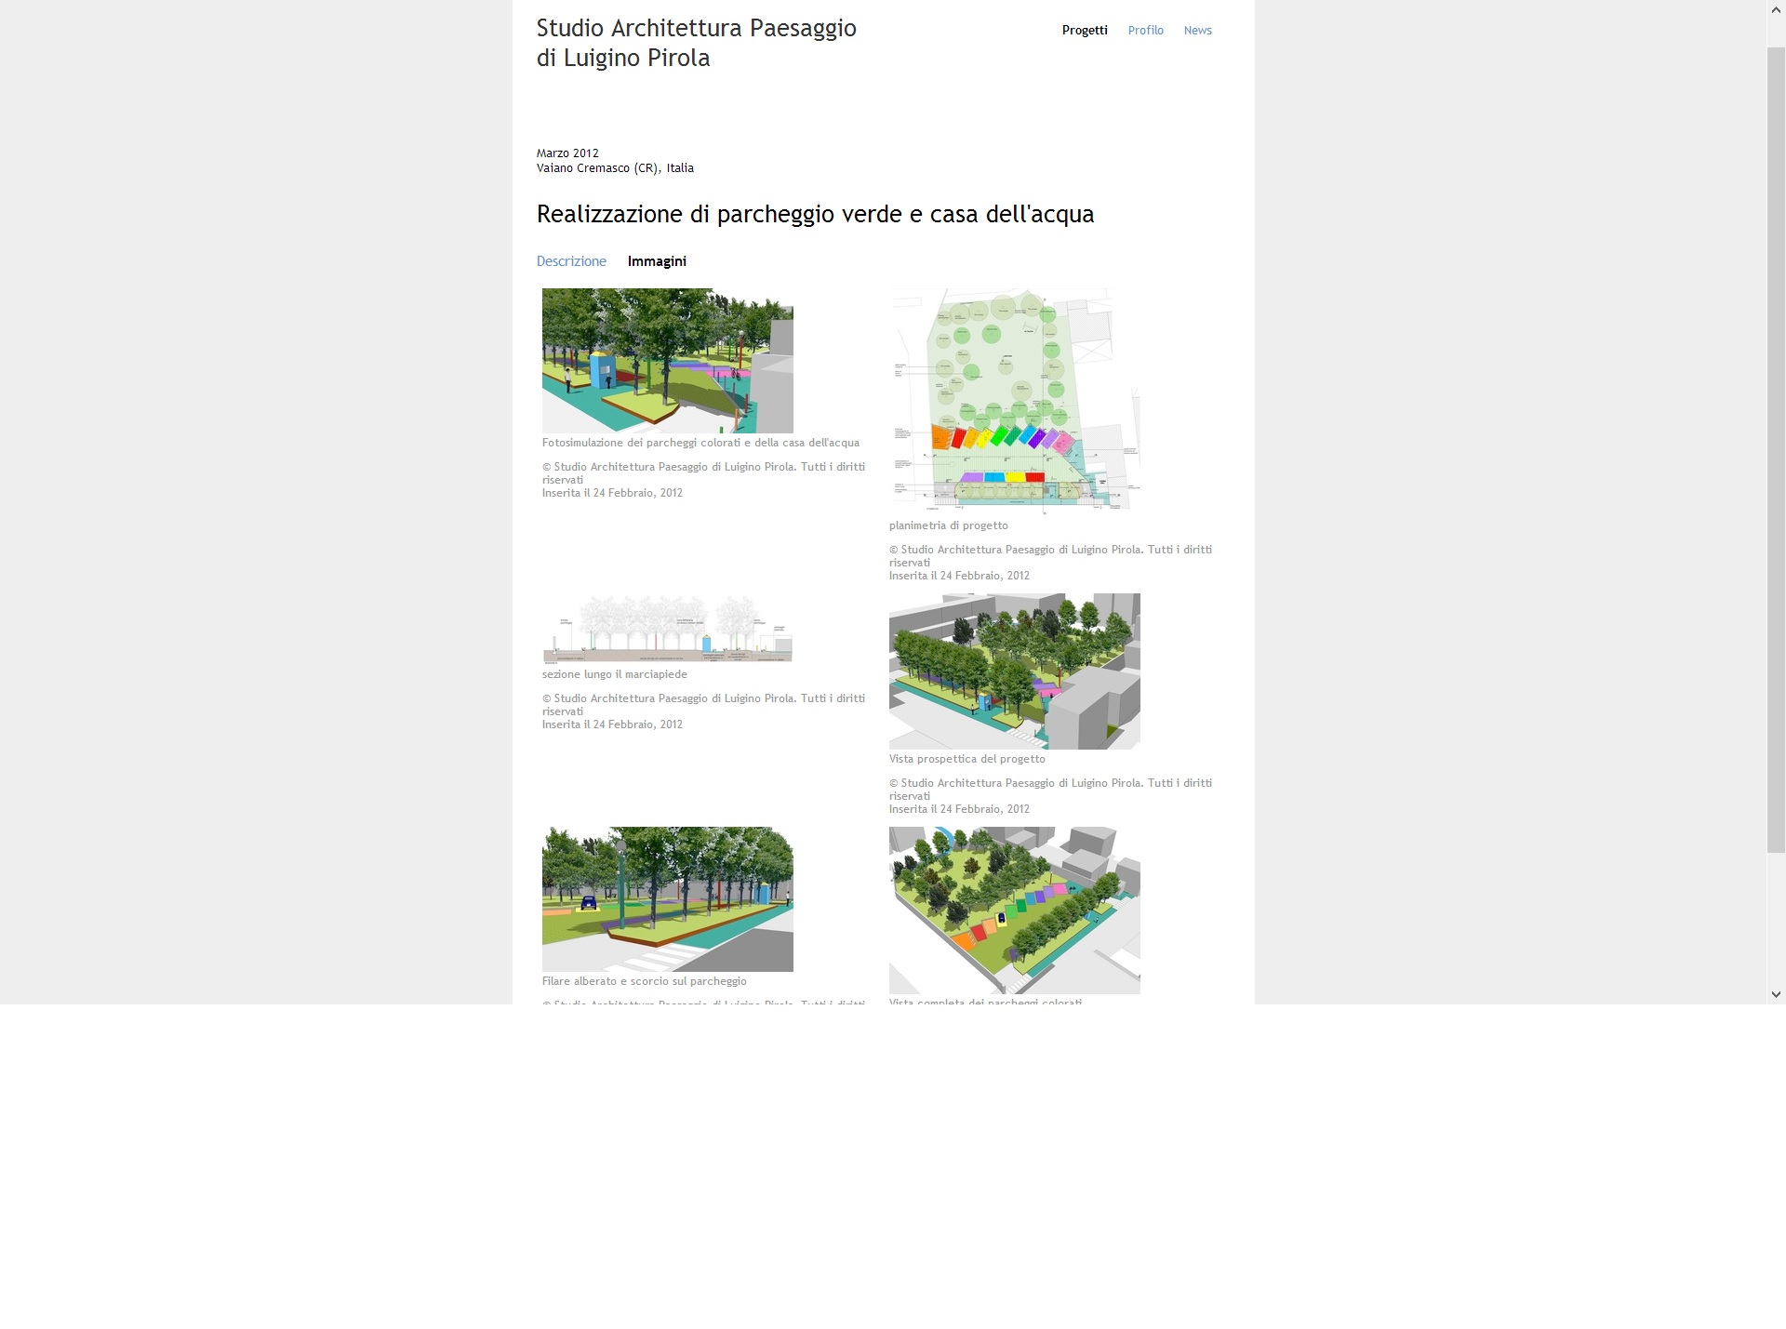Open the Progetti menu item
Image resolution: width=1786 pixels, height=1329 pixels.
[x=1085, y=31]
